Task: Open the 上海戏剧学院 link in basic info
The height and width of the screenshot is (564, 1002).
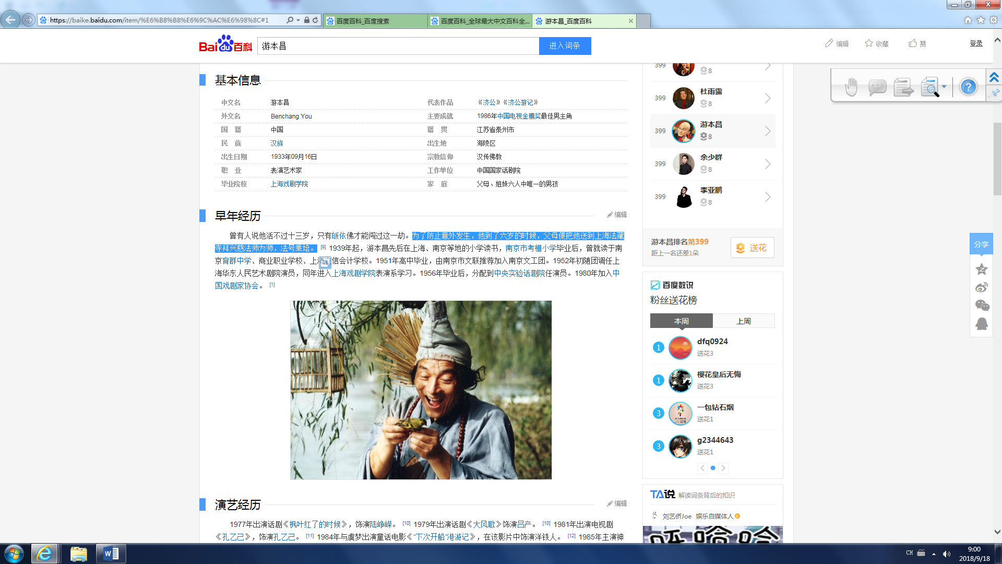Action: pos(289,184)
